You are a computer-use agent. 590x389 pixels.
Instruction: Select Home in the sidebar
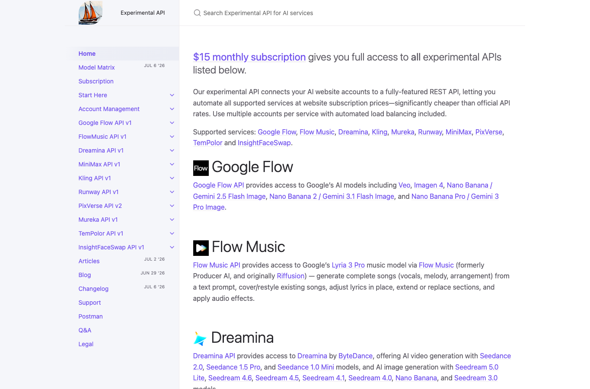pos(87,54)
